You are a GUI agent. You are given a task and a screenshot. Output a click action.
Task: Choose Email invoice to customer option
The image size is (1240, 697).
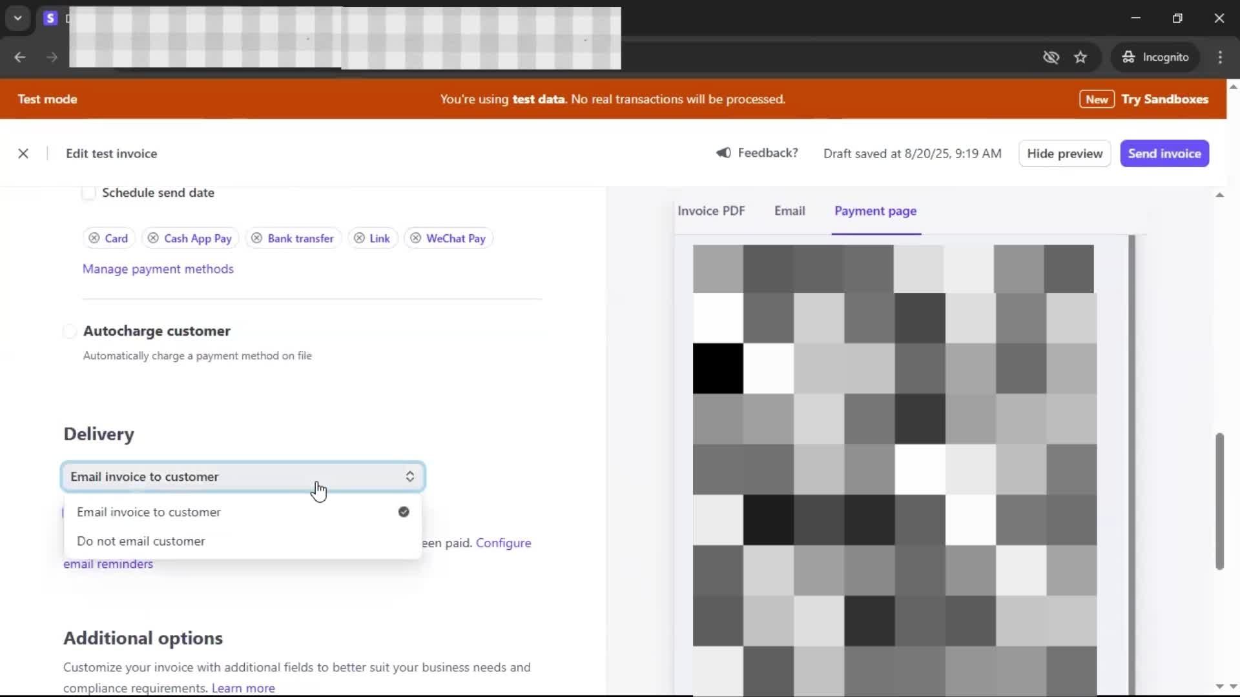(x=149, y=512)
